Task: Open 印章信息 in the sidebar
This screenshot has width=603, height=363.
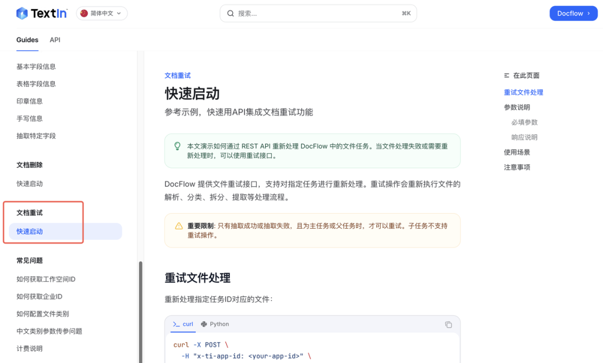Action: click(30, 101)
